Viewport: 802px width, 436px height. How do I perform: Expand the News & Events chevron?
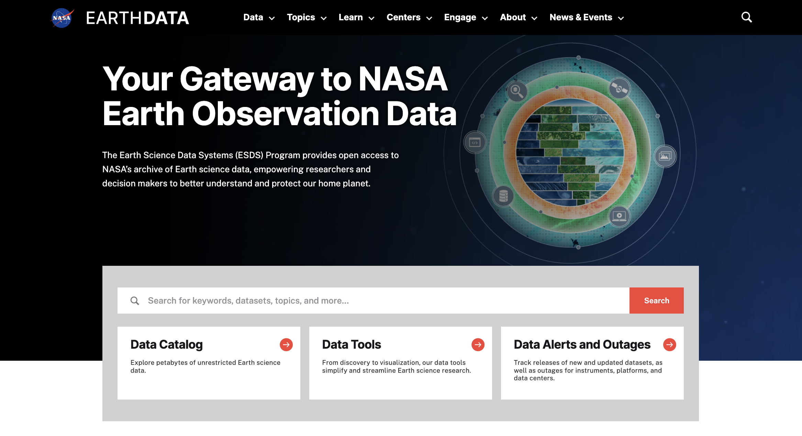point(621,18)
